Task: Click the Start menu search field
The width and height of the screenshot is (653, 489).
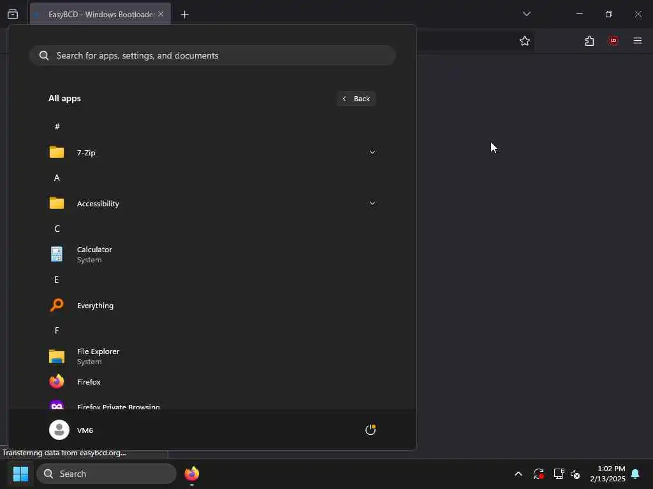Action: [x=212, y=55]
